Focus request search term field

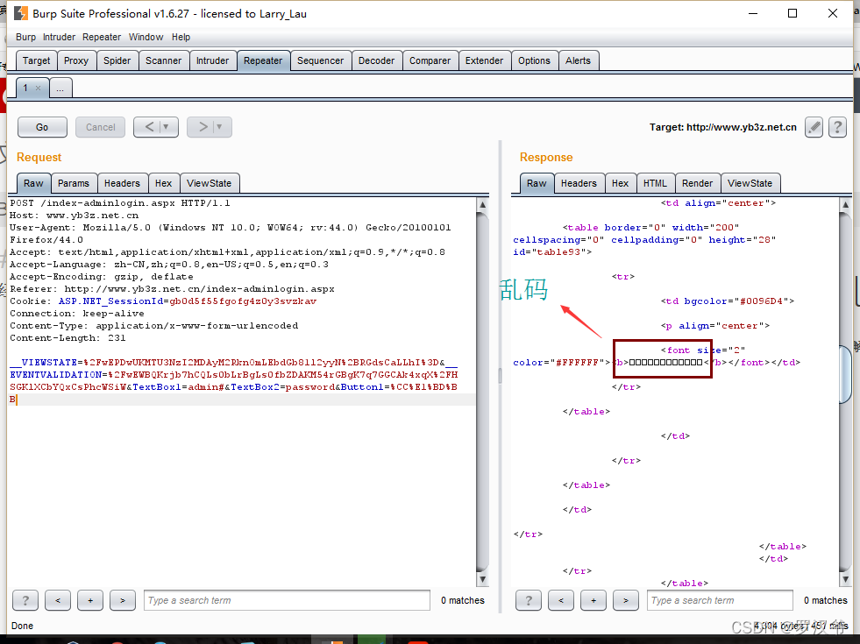287,600
